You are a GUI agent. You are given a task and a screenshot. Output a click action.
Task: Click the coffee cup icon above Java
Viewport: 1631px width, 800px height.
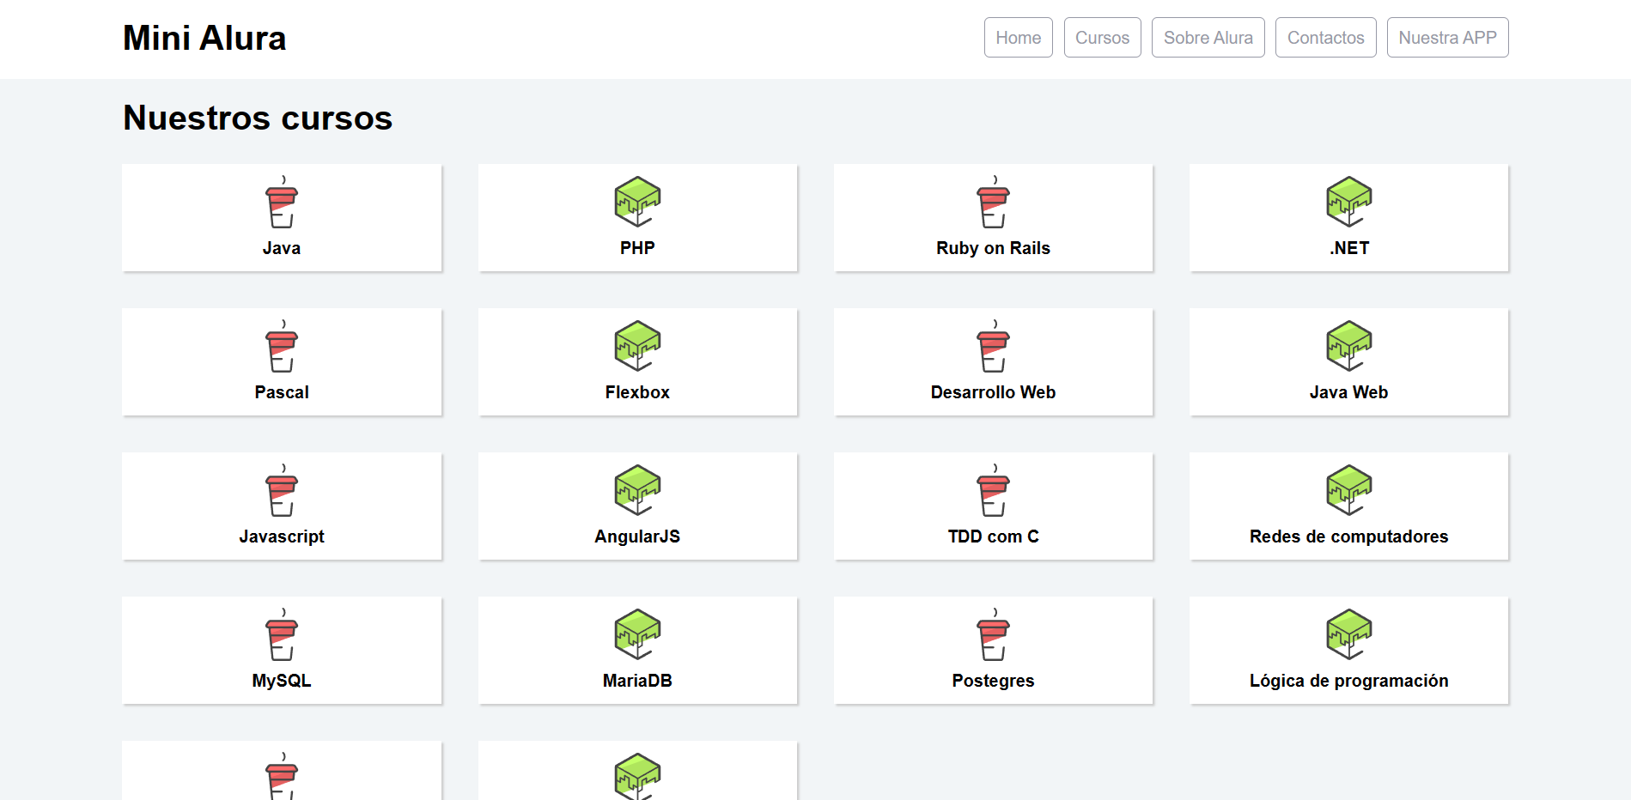coord(282,202)
